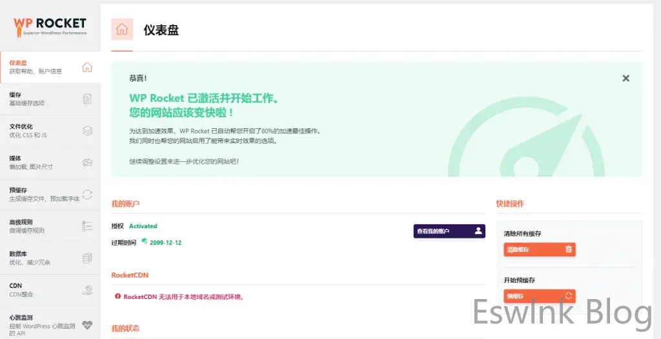The width and height of the screenshot is (661, 339).
Task: Click the WP Rocket logo
Action: [x=50, y=26]
